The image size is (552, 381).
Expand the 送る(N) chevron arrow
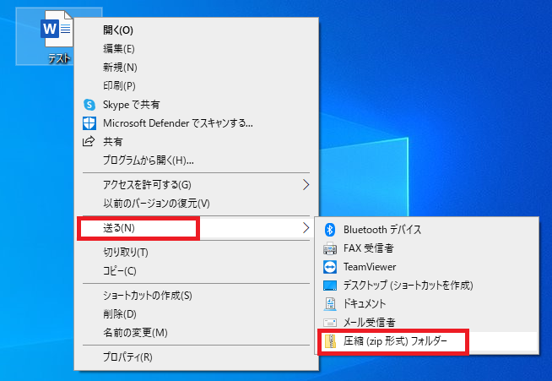pyautogui.click(x=306, y=228)
